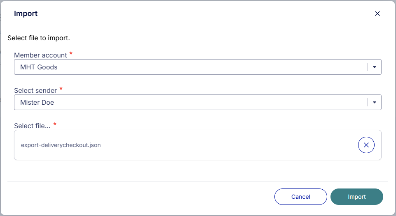Remove the export-deliverycheckout.json file
Image resolution: width=396 pixels, height=216 pixels.
tap(366, 145)
